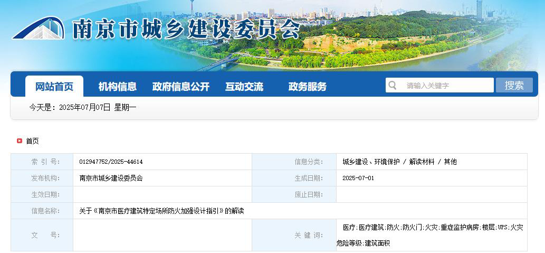The image size is (545, 253).
Task: Select index number 012947752/2025-44614
Action: click(111, 162)
